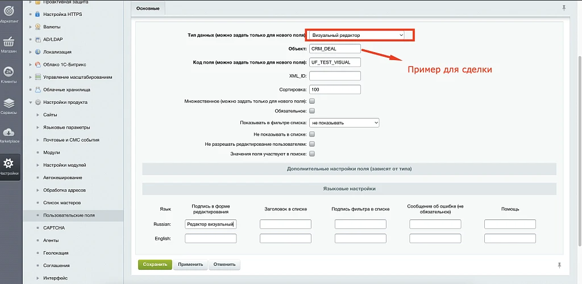
Task: Expand the Настройки модулей arrow
Action: (38, 165)
